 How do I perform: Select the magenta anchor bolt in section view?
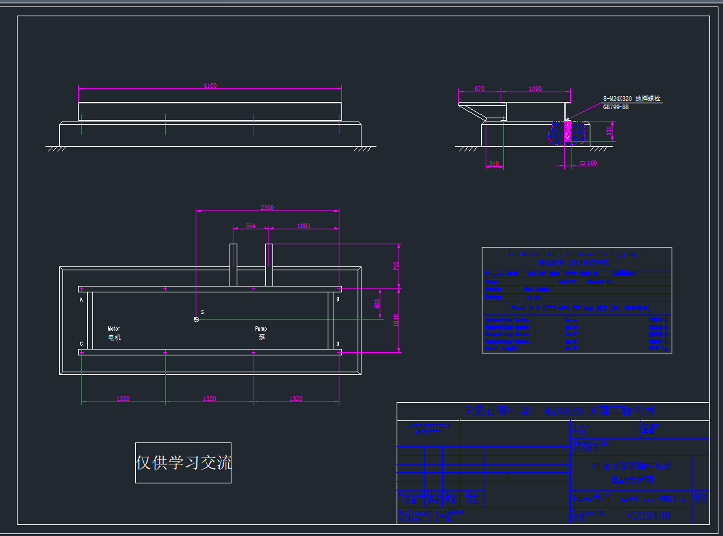(x=568, y=131)
